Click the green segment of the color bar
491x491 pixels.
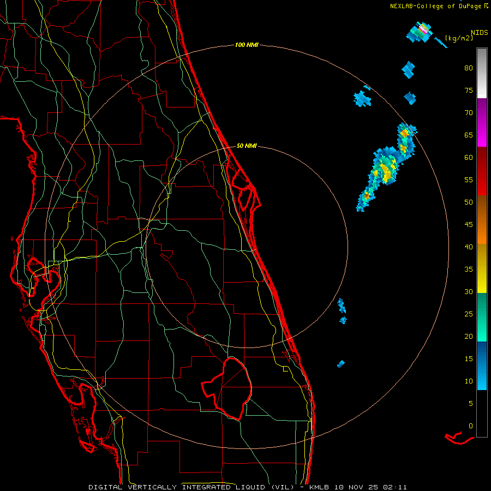pos(482,317)
